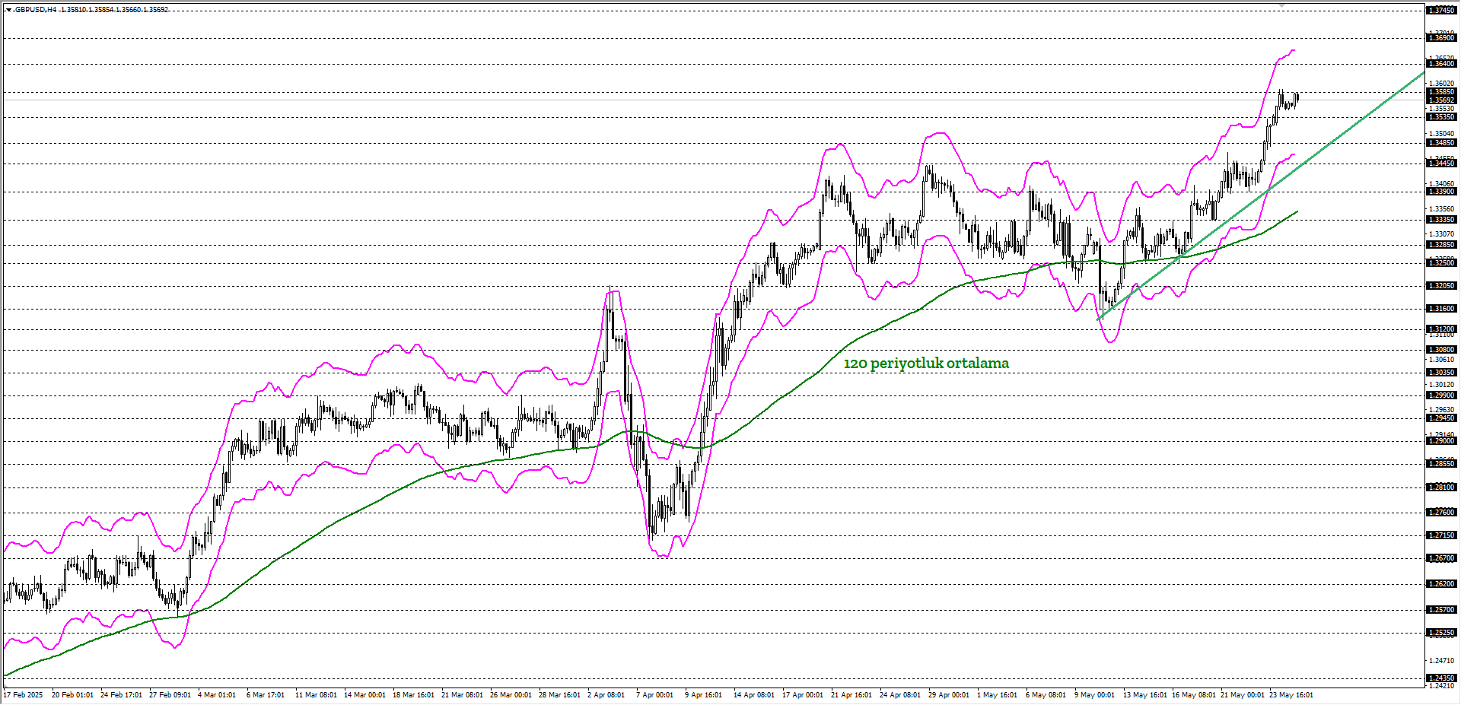Click the 1.33350 price level label

click(1441, 220)
